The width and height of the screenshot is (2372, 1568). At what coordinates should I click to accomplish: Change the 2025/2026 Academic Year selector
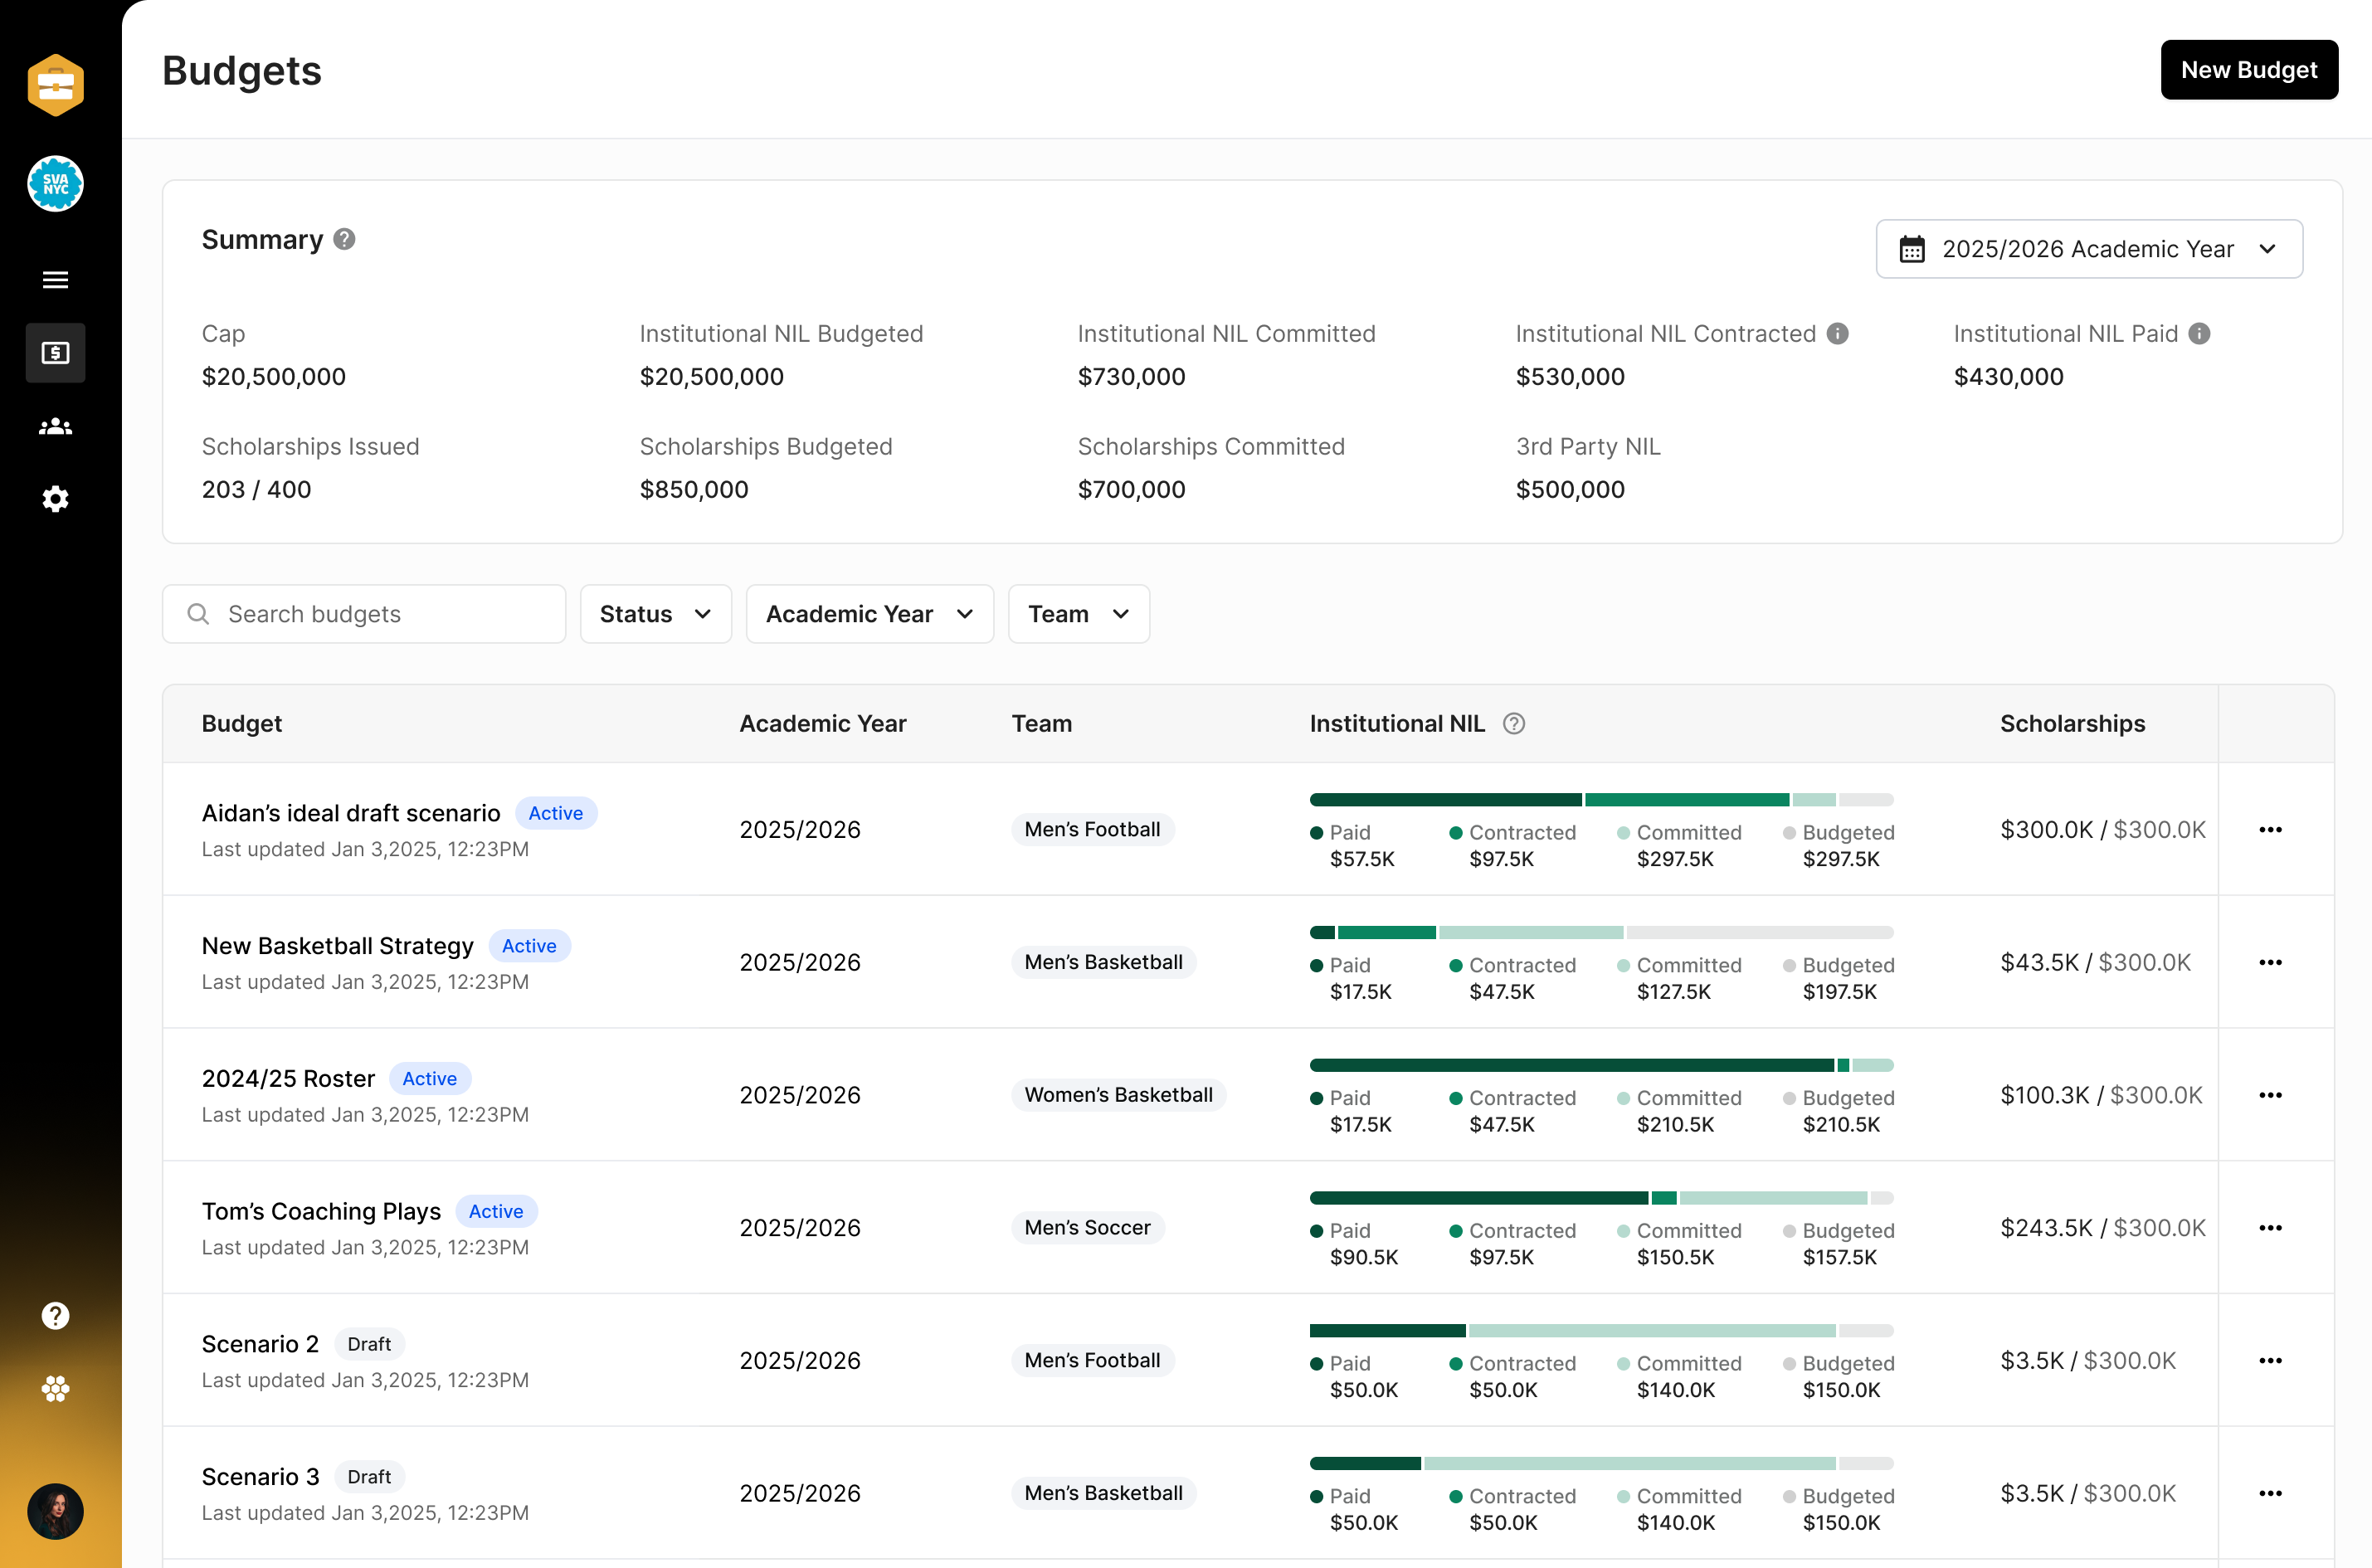click(x=2088, y=249)
